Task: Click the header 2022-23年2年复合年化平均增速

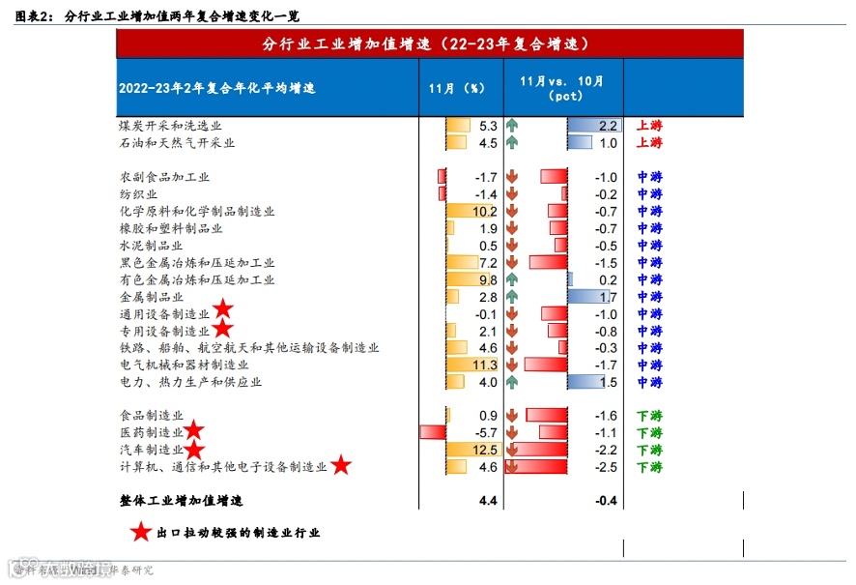Action: [x=216, y=88]
